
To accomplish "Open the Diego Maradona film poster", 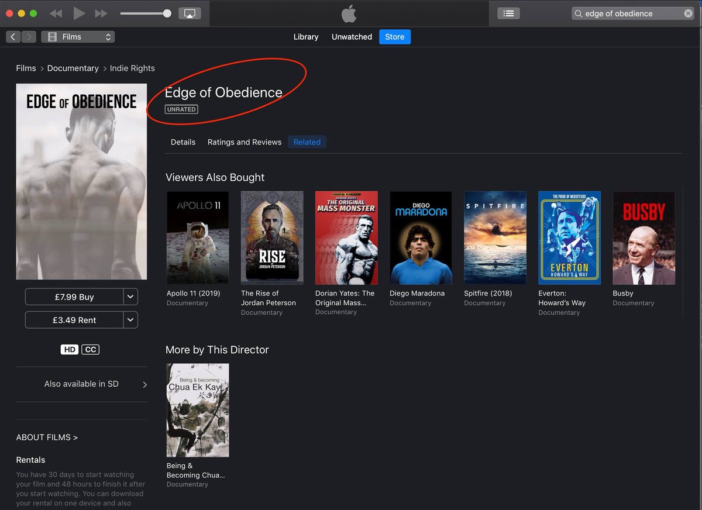I will click(421, 238).
